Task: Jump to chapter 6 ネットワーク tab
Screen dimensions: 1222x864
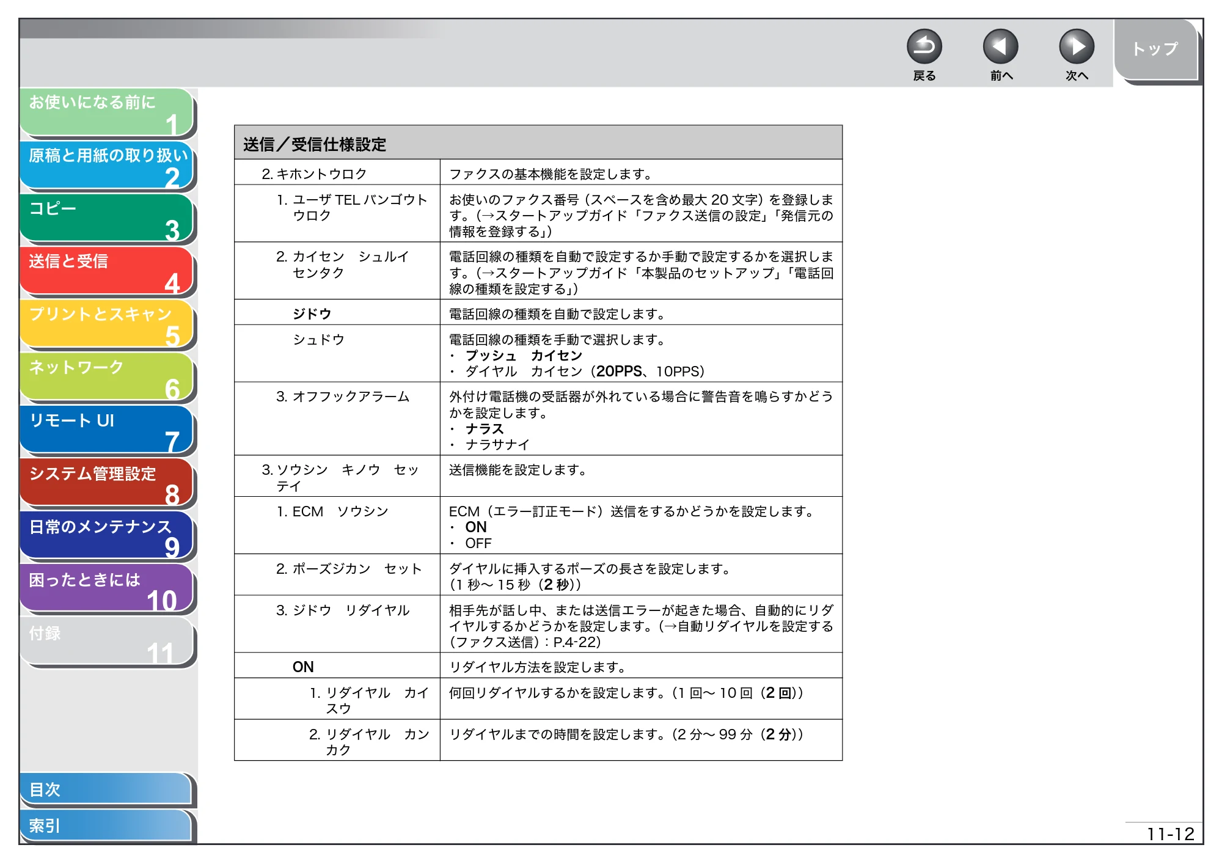Action: tap(107, 377)
